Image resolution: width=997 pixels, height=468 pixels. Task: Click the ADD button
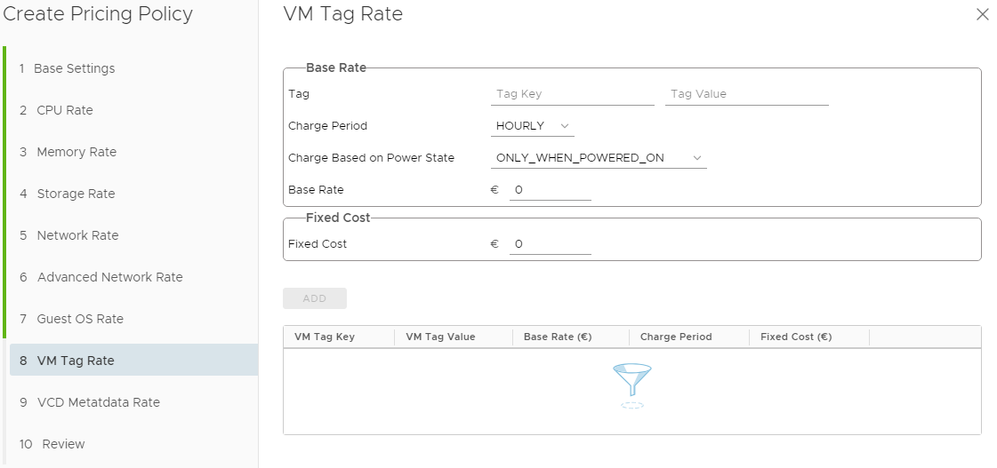(315, 298)
